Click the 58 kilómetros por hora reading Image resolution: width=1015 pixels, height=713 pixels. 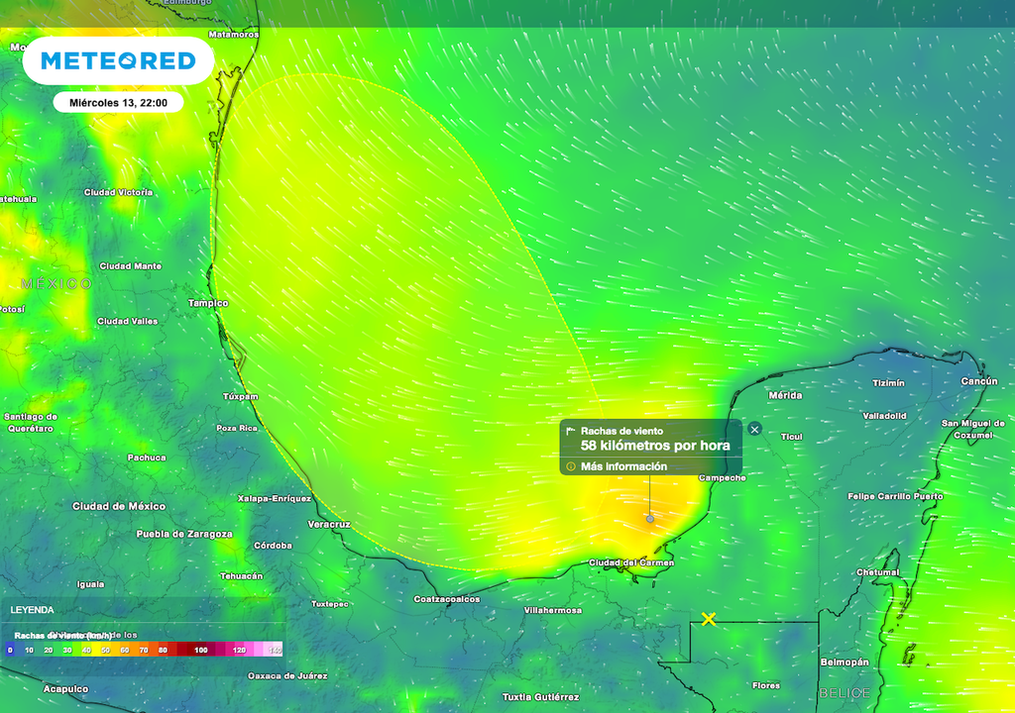click(655, 447)
